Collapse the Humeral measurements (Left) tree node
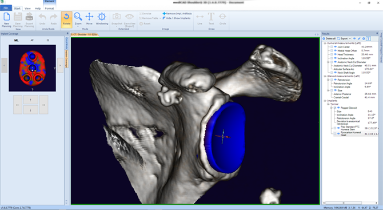The width and height of the screenshot is (383, 210). (325, 43)
